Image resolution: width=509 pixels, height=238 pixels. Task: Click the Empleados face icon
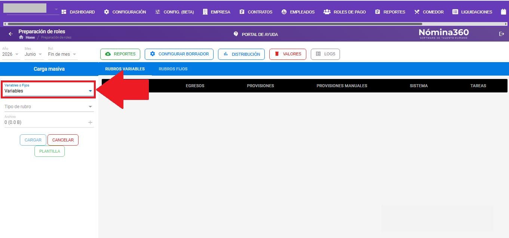(x=284, y=12)
